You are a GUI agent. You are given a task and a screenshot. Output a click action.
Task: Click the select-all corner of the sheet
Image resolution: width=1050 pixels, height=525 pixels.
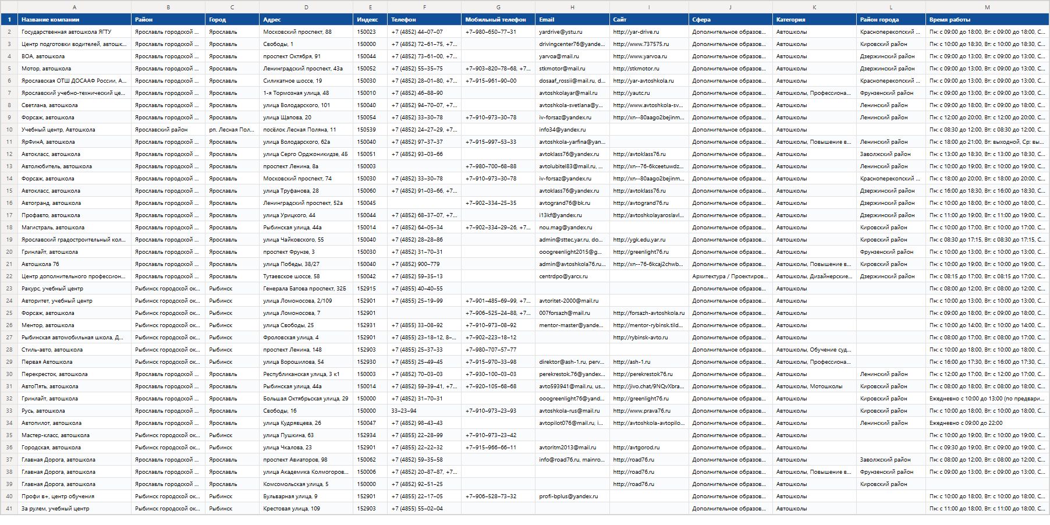tap(9, 7)
